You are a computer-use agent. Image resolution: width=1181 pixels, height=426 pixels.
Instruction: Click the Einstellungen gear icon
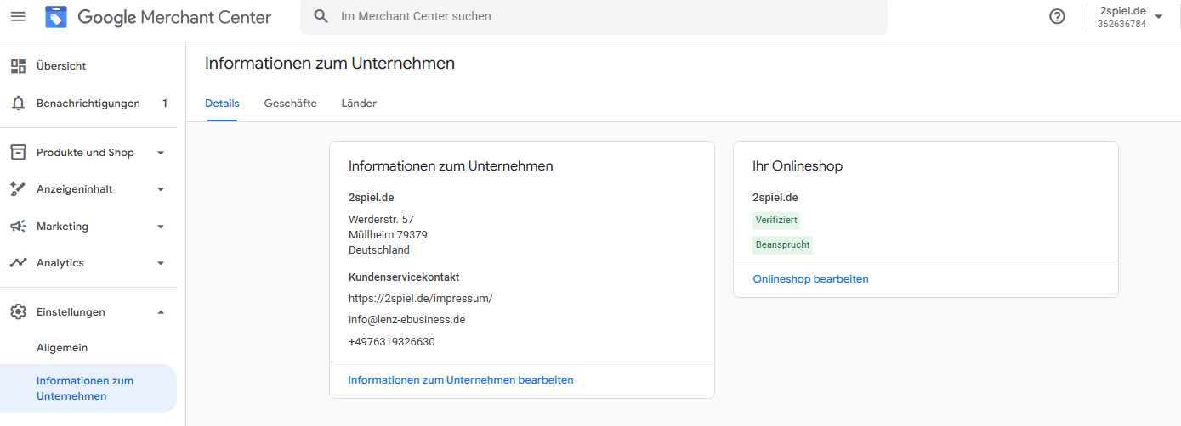point(18,311)
